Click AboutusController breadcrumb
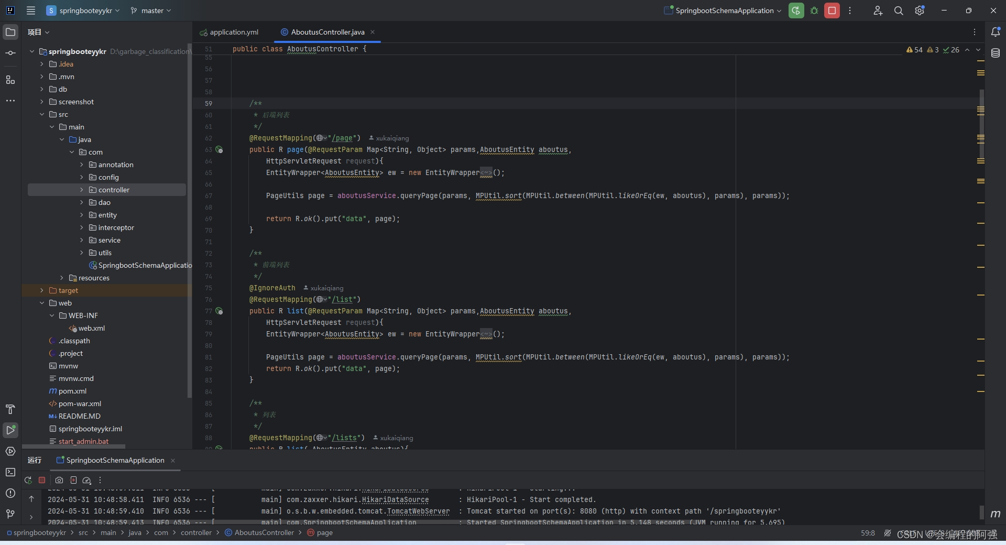 pyautogui.click(x=259, y=533)
